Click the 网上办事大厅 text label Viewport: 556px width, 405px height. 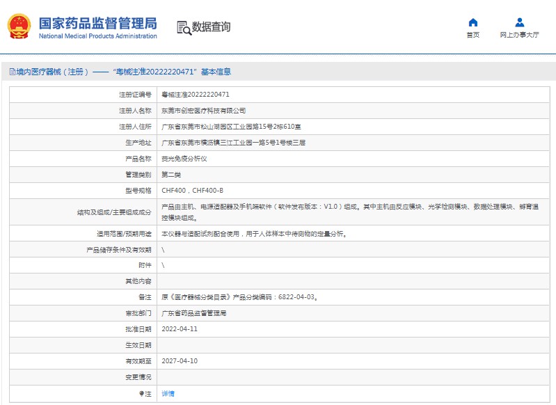point(520,35)
